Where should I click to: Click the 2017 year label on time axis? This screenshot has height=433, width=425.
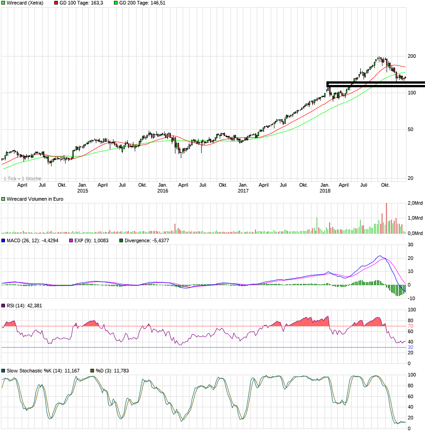[243, 191]
